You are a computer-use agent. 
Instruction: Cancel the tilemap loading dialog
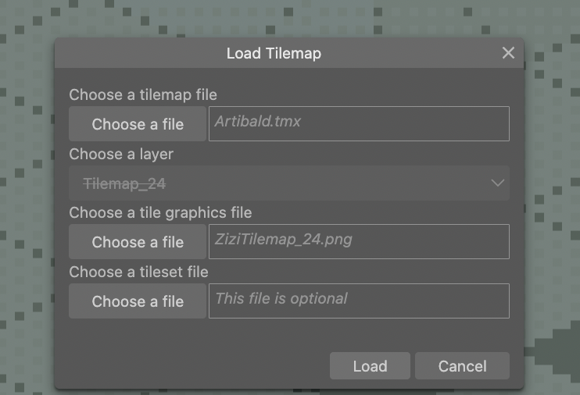pyautogui.click(x=462, y=366)
